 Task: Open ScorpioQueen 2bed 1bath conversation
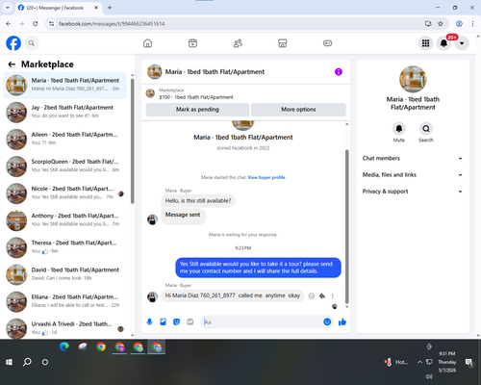tap(64, 167)
